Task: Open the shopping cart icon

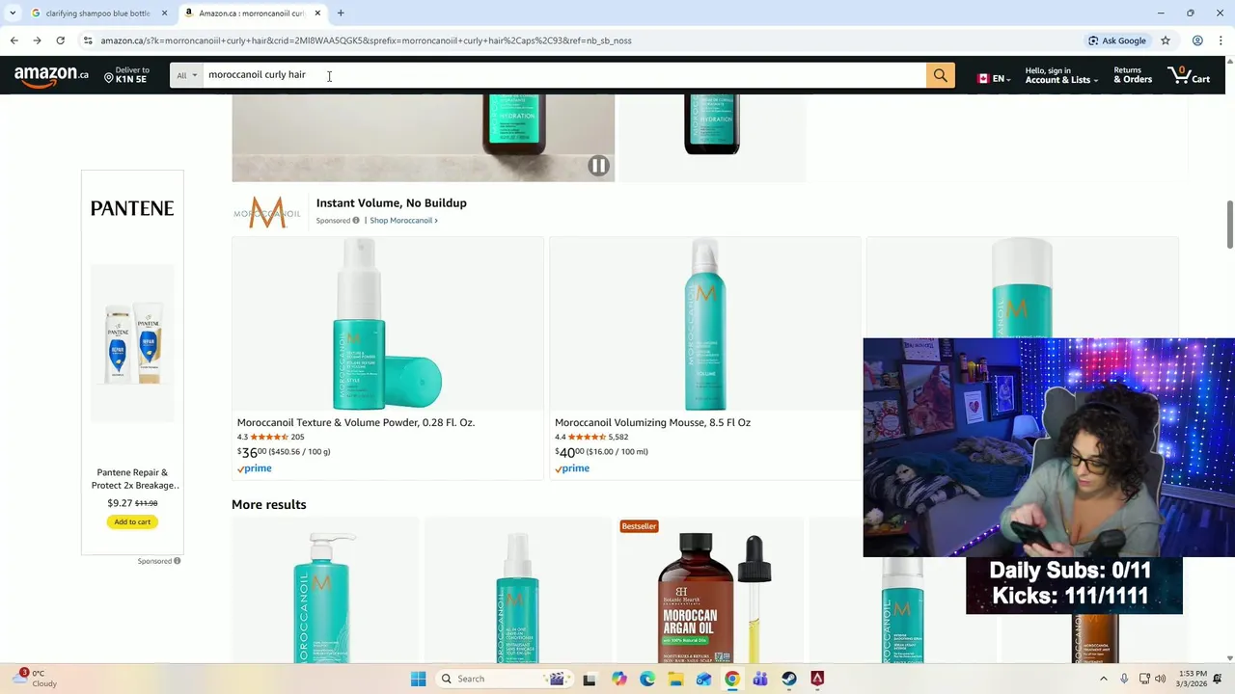Action: (x=1189, y=75)
